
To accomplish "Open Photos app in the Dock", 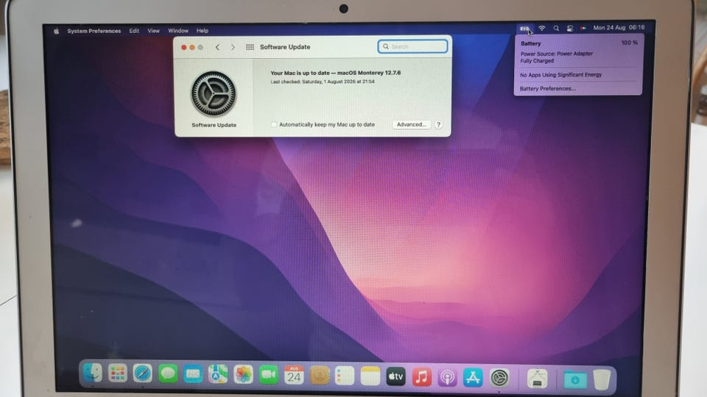I will pyautogui.click(x=243, y=374).
